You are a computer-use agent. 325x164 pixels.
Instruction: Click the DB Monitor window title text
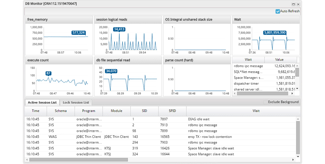pos(51,4)
